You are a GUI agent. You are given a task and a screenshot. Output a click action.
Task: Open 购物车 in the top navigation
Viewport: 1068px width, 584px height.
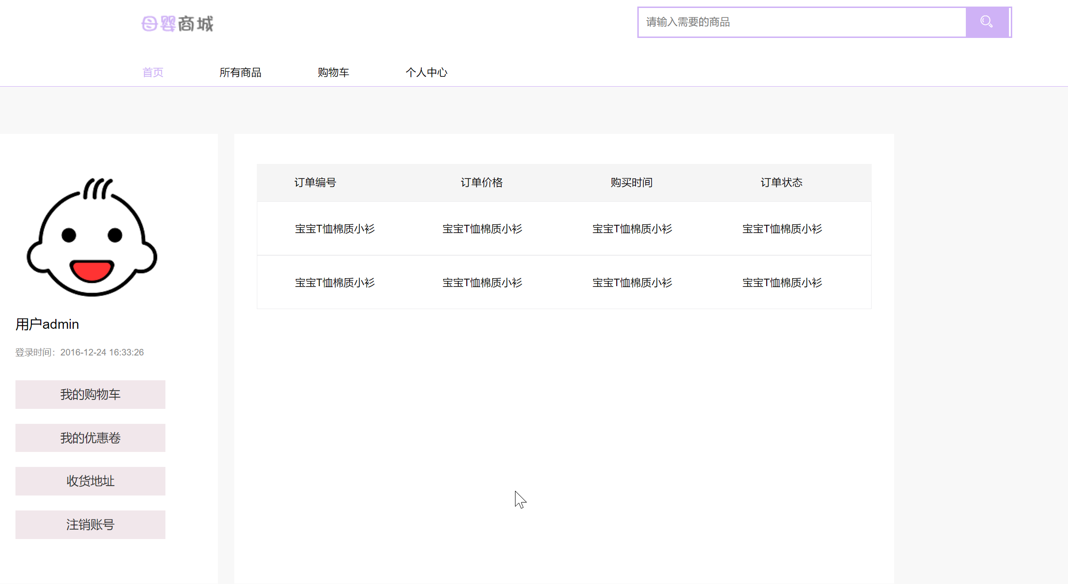(x=333, y=72)
